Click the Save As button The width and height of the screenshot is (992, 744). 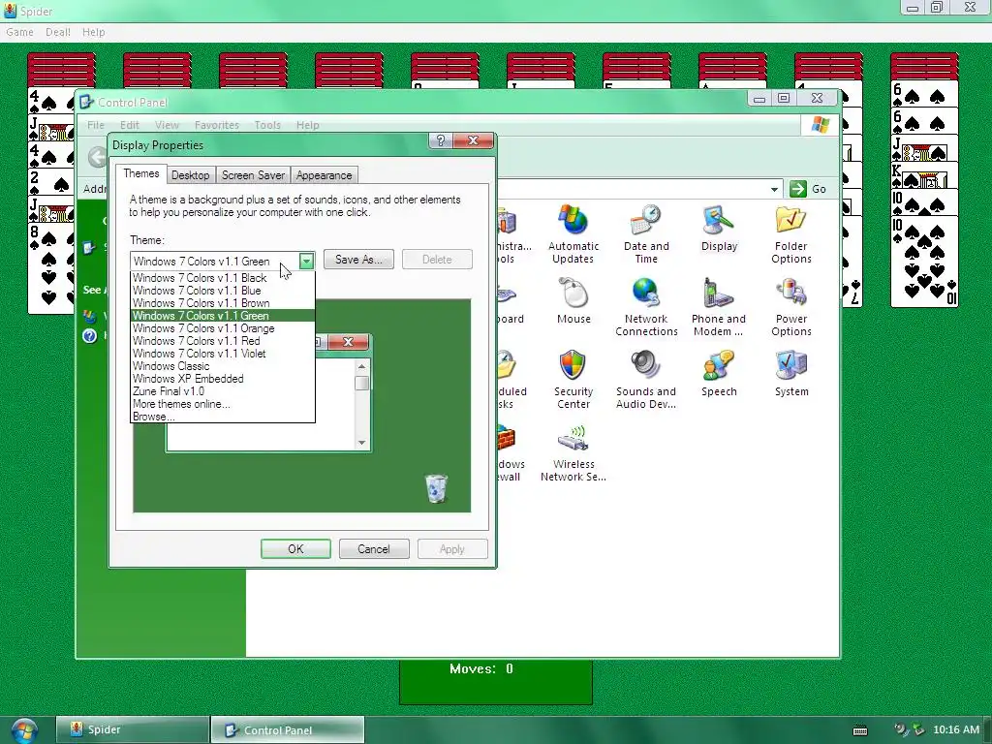358,260
